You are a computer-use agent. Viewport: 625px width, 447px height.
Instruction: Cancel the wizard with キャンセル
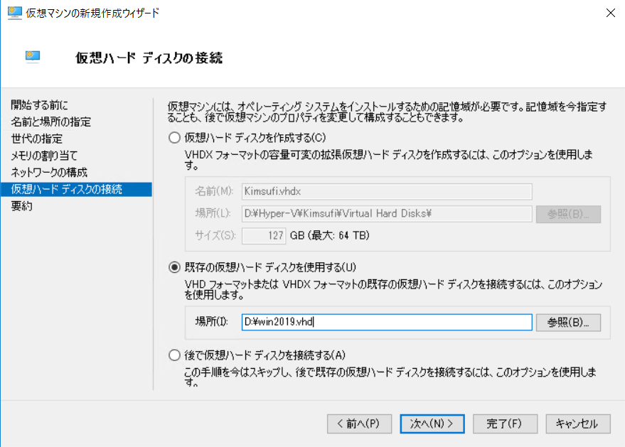(x=577, y=424)
